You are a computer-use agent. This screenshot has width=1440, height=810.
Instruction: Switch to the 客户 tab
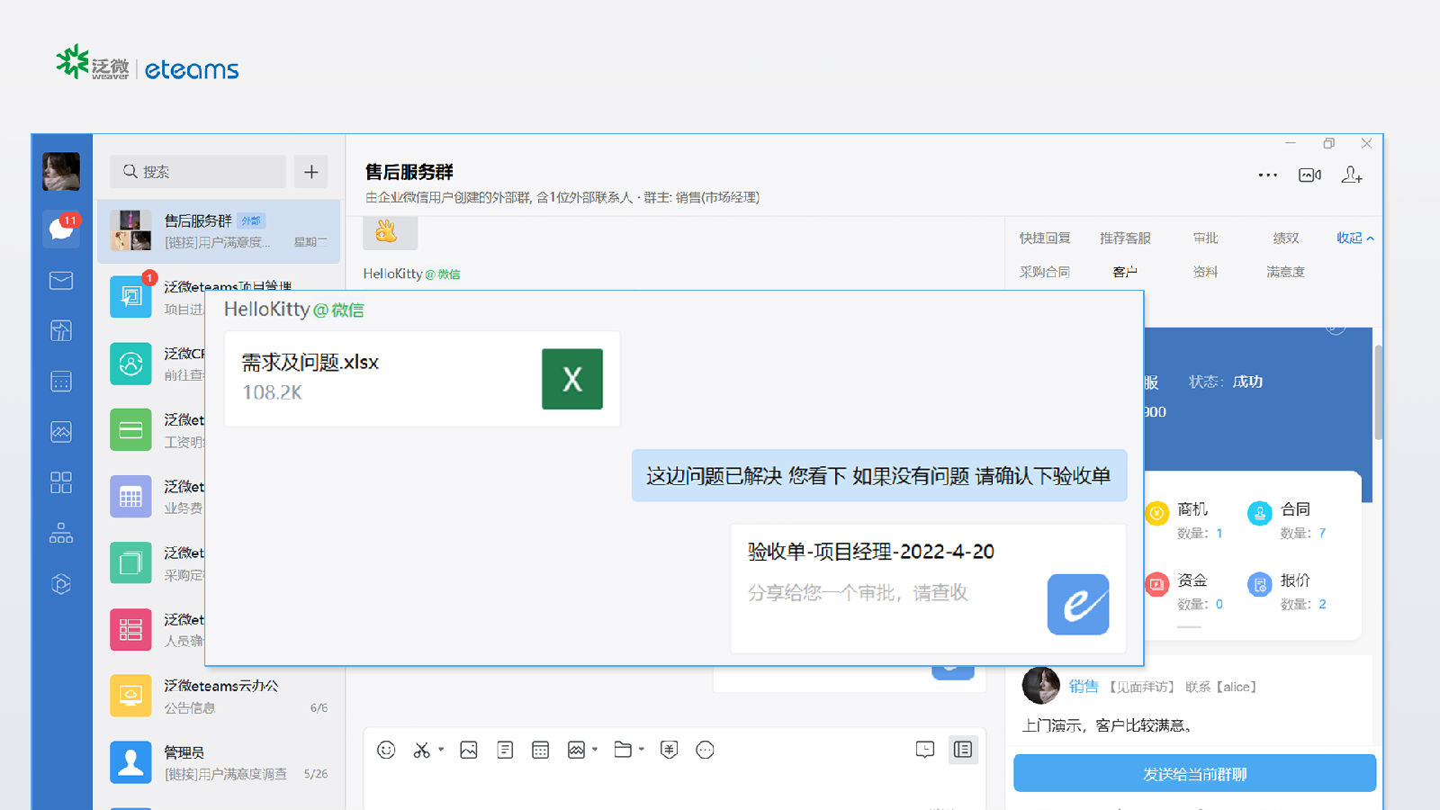click(1125, 272)
